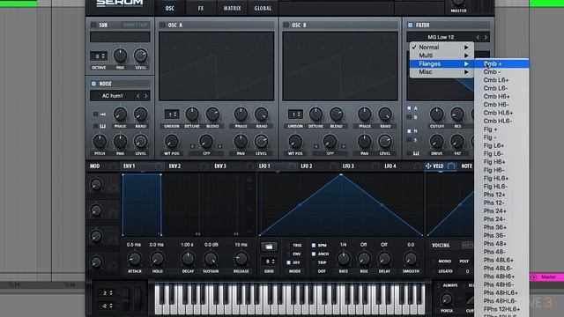Viewport: 564px width, 317px height.
Task: Toggle LFO BPM sync checkbox
Action: (x=314, y=245)
